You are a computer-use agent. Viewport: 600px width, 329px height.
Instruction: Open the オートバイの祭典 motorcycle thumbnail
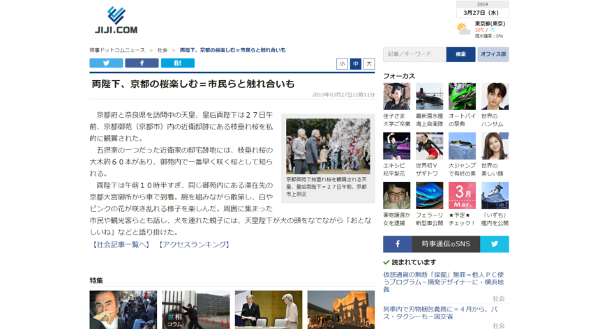[x=461, y=96]
